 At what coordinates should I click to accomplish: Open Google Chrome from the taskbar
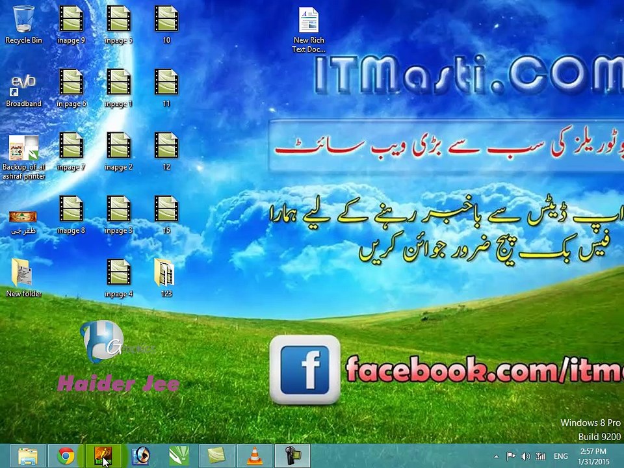(66, 456)
